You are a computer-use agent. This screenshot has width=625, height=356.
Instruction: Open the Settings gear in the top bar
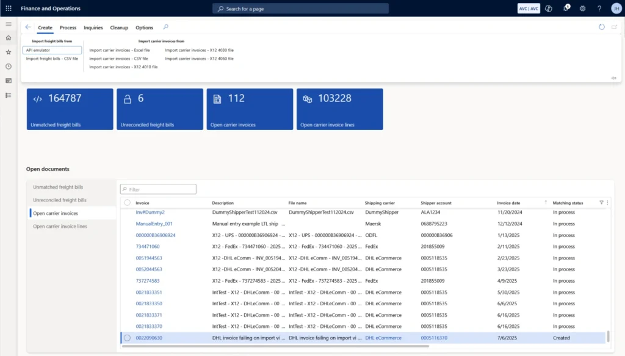coord(582,9)
